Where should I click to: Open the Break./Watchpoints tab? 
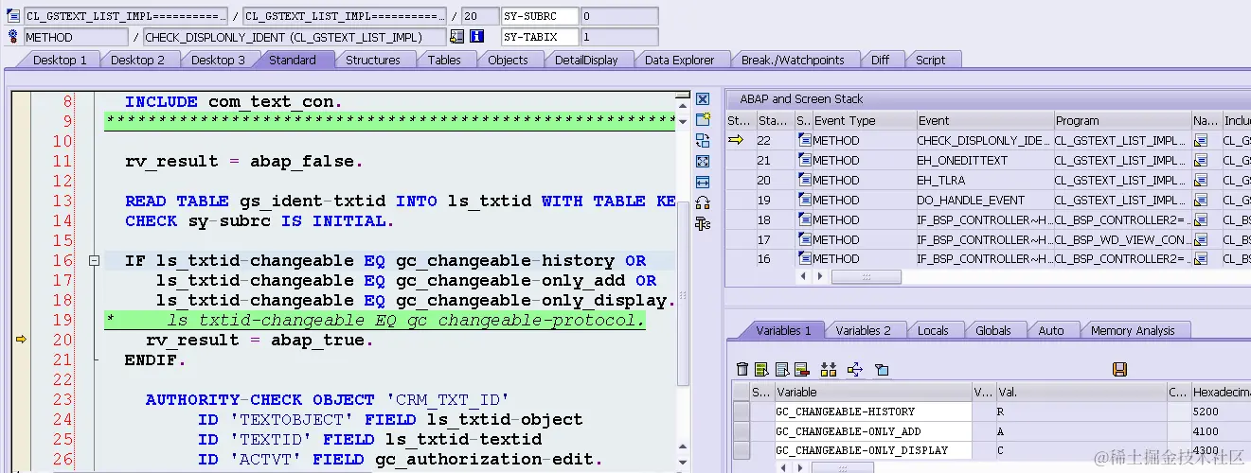[x=793, y=60]
